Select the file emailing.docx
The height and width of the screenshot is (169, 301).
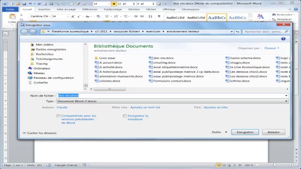[x=162, y=62]
